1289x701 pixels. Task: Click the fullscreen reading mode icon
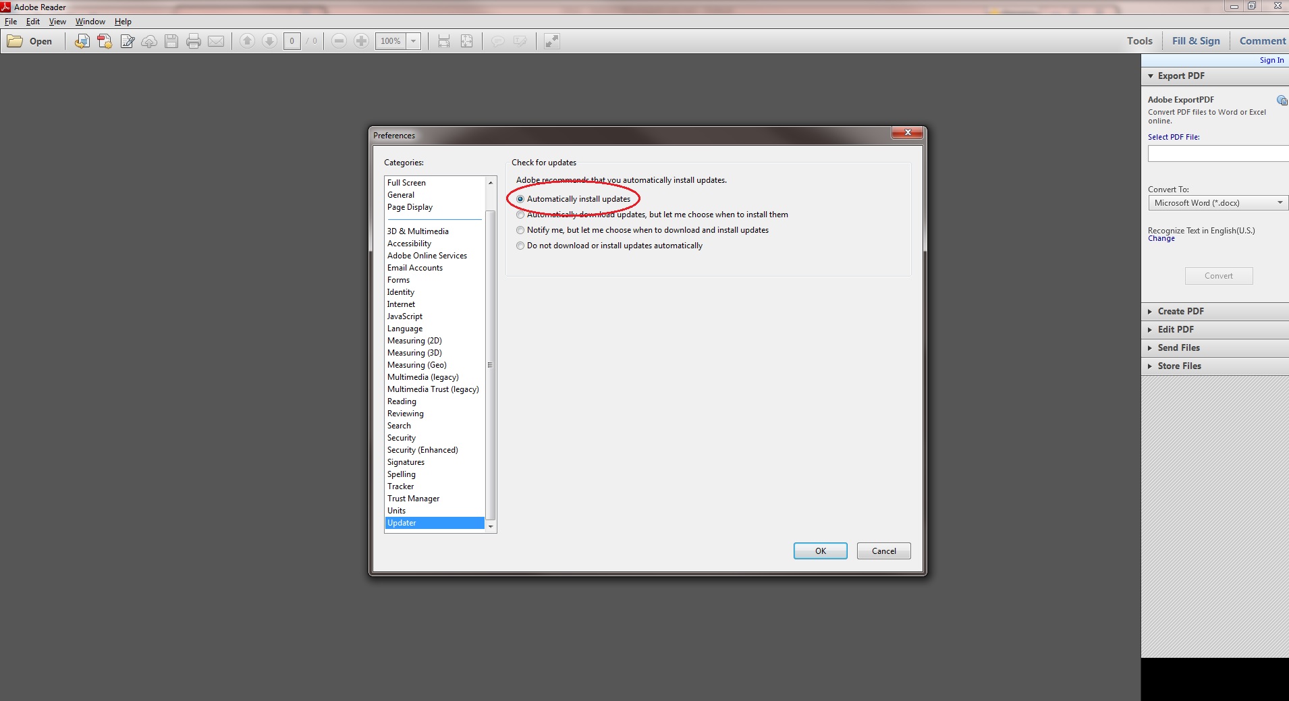[551, 41]
